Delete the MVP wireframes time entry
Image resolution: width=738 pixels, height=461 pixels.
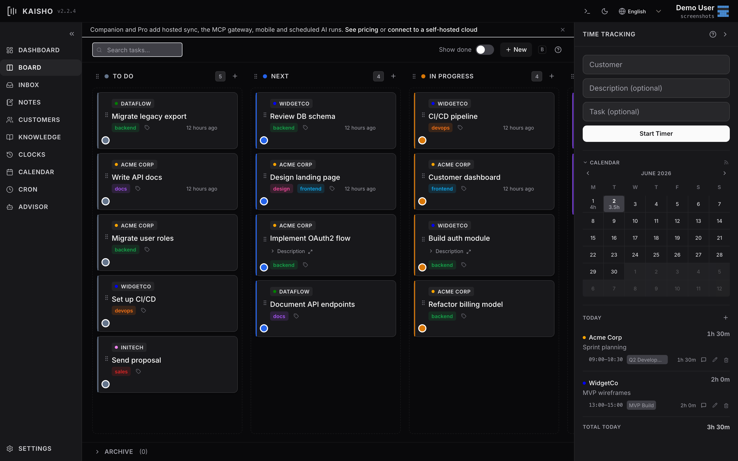point(726,405)
